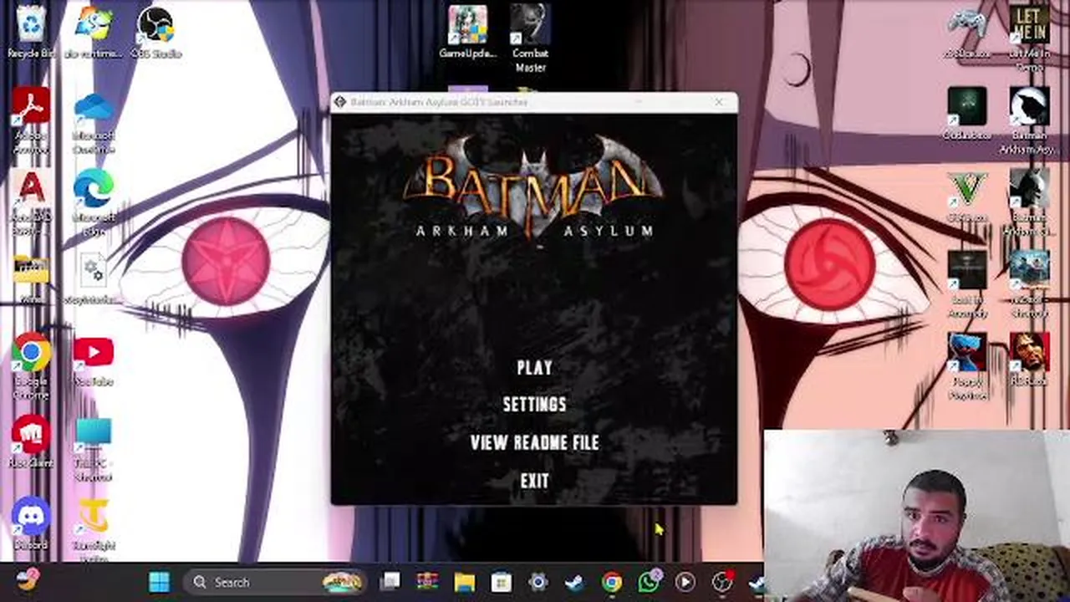Open the red AutoCAD desktop shortcut
Viewport: 1070px width, 602px height.
(x=31, y=203)
